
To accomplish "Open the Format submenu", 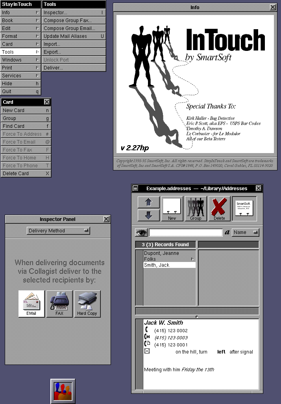I will [x=20, y=36].
